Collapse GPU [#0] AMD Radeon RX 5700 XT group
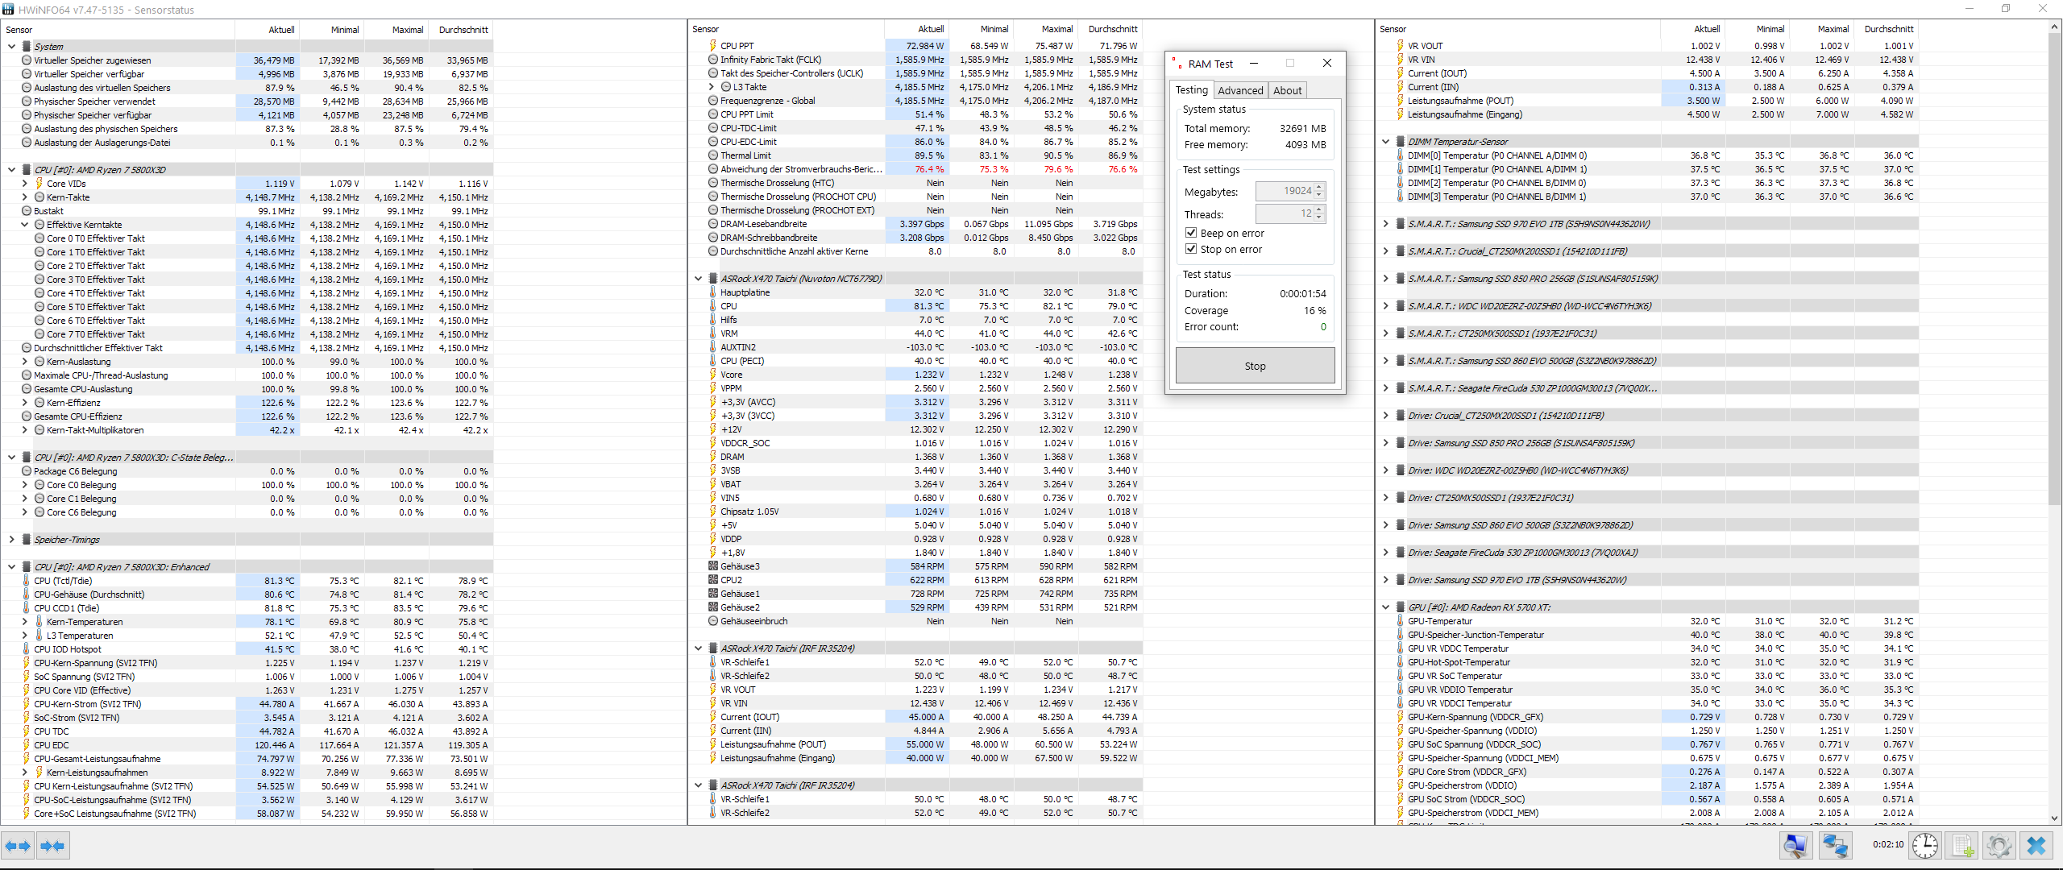This screenshot has height=870, width=2063. click(1386, 607)
